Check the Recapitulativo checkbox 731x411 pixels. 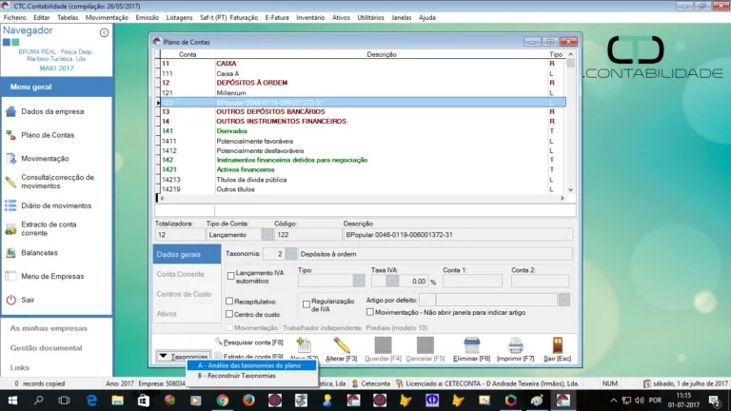(229, 301)
